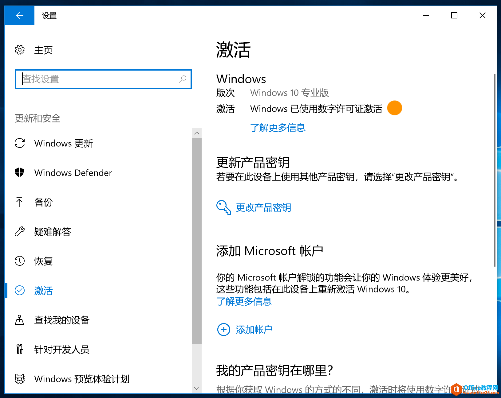Click 了解更多信息 under Microsoft 帐户 section

click(x=244, y=301)
